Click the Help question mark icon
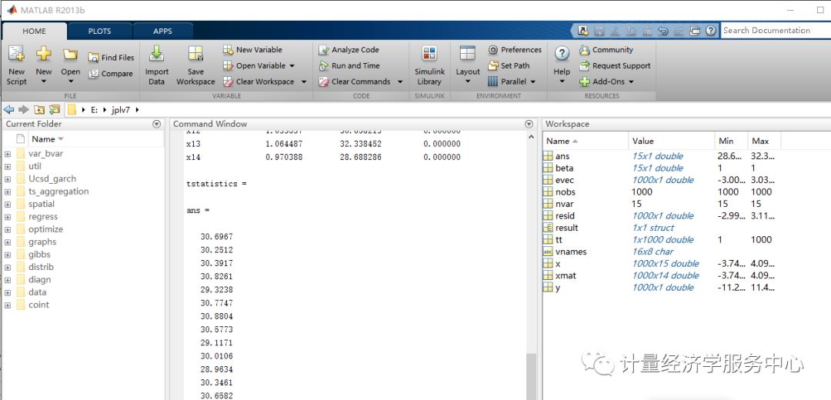The width and height of the screenshot is (831, 400). pos(562,54)
